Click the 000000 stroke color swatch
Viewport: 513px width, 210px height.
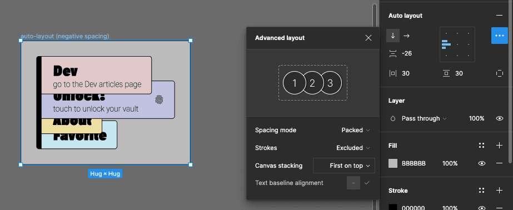coord(393,207)
